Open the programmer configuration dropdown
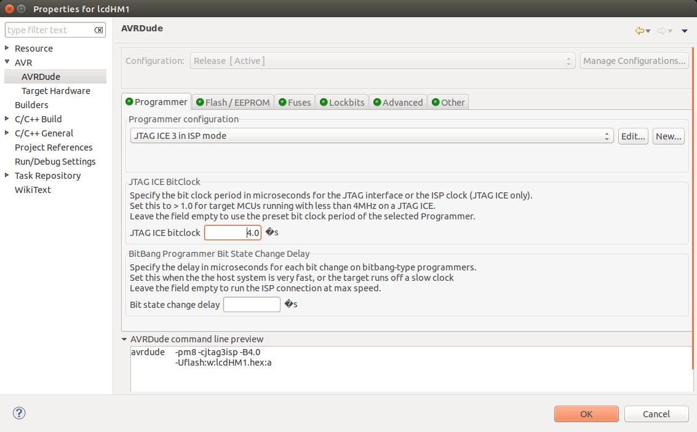 pyautogui.click(x=372, y=136)
